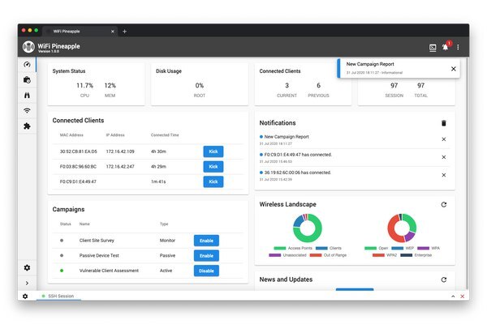Refresh the Wireless Landscape panel
Image resolution: width=487 pixels, height=324 pixels.
(443, 204)
